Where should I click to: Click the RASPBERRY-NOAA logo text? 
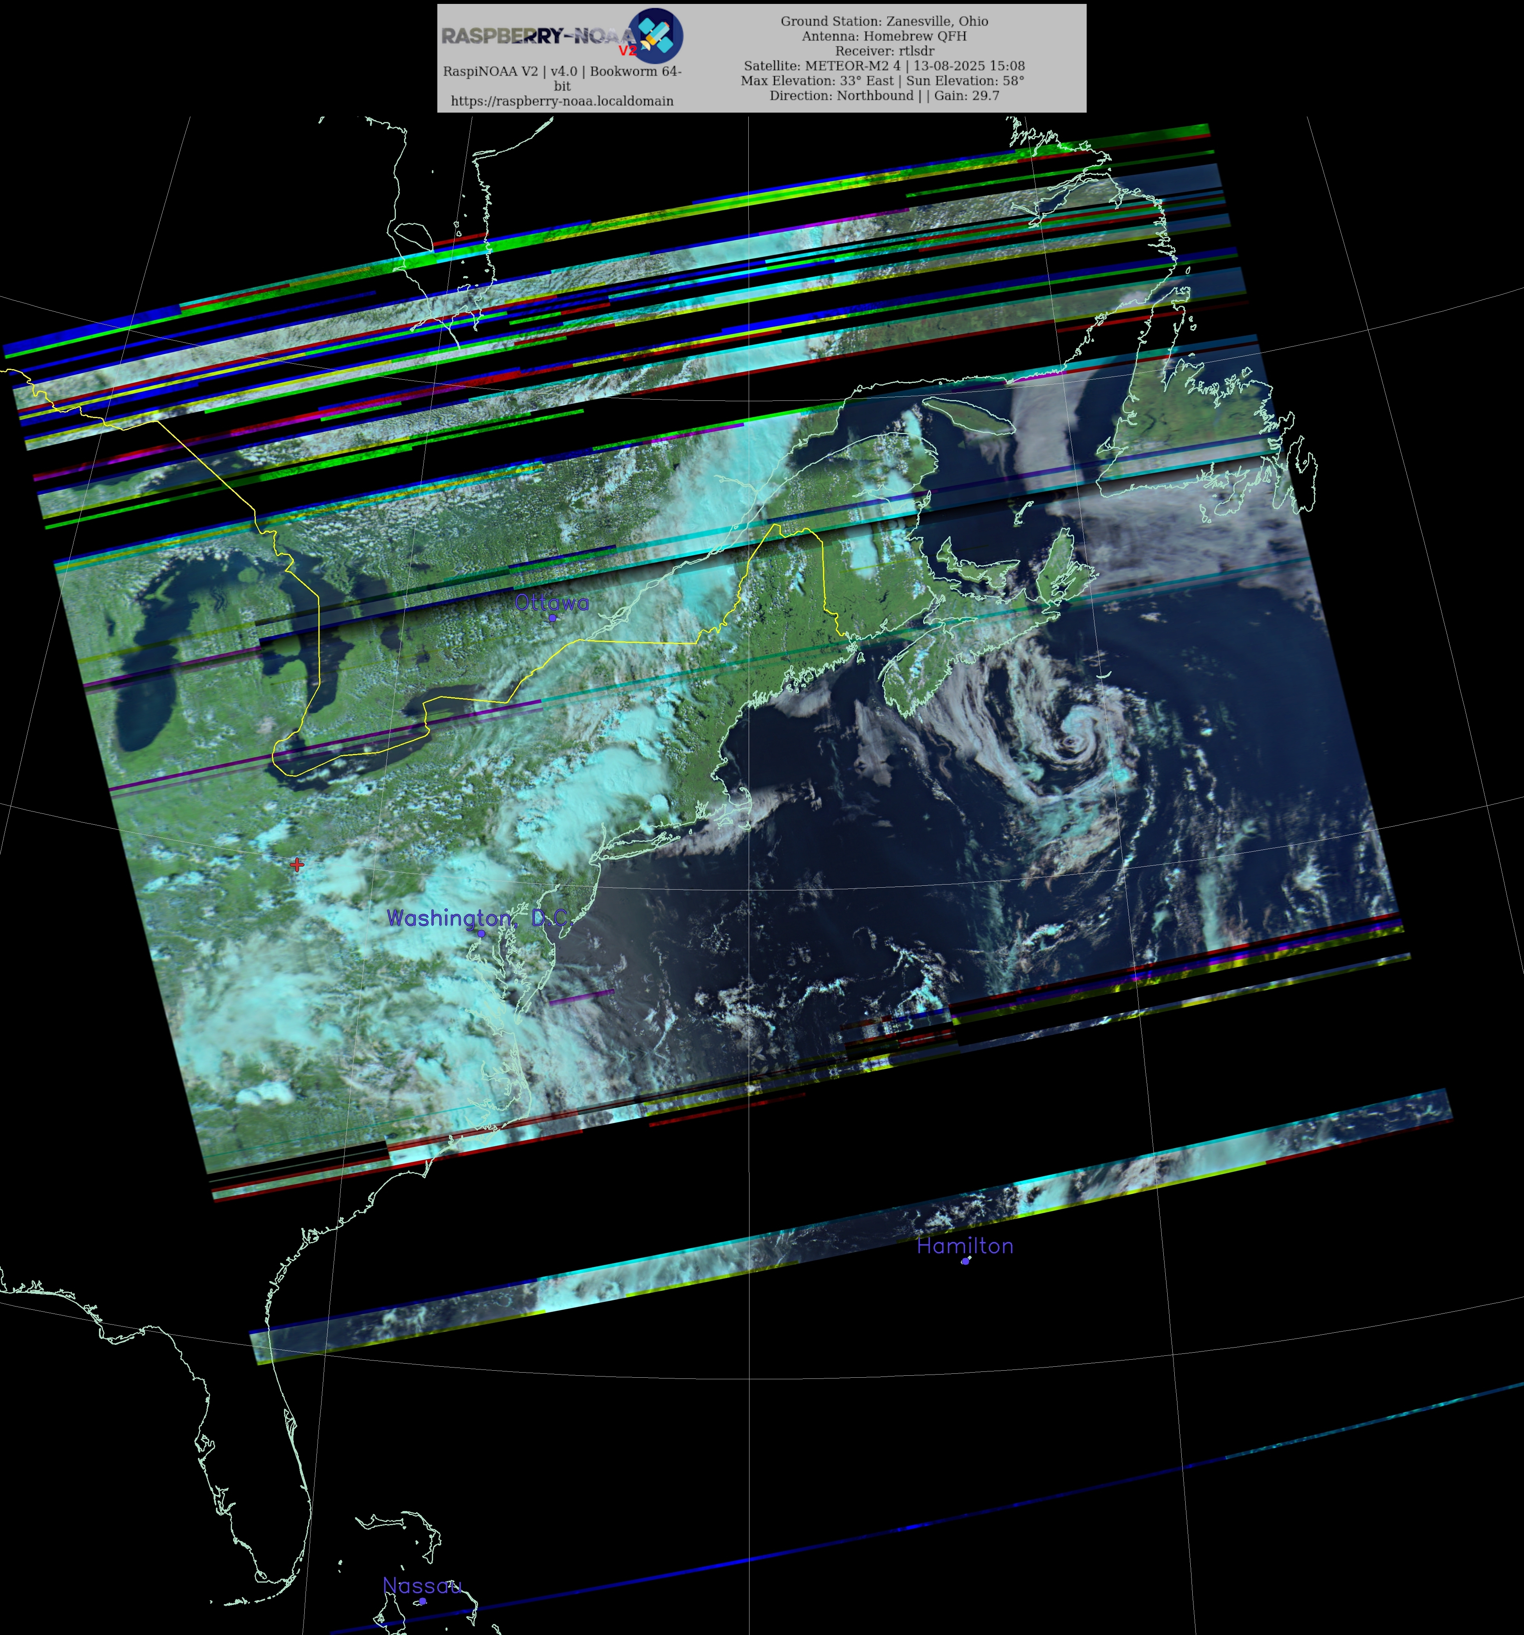[x=535, y=35]
